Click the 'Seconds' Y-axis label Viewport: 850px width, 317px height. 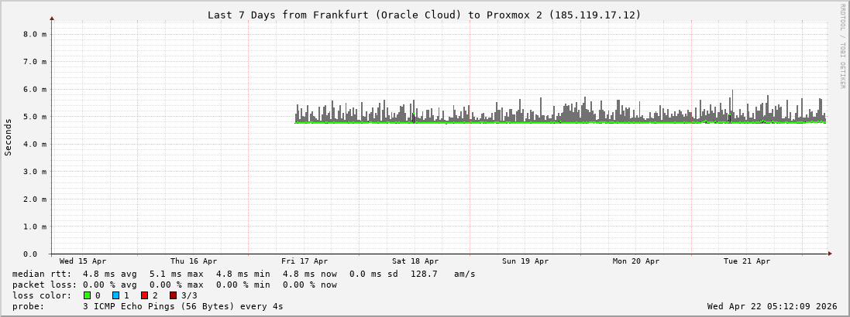[9, 137]
